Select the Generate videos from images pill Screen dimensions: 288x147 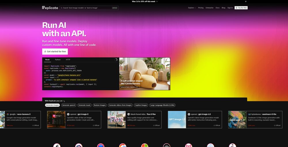coord(120,105)
